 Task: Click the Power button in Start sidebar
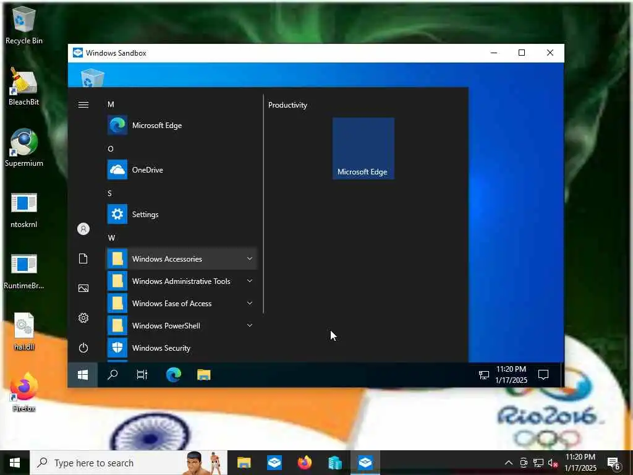click(83, 348)
